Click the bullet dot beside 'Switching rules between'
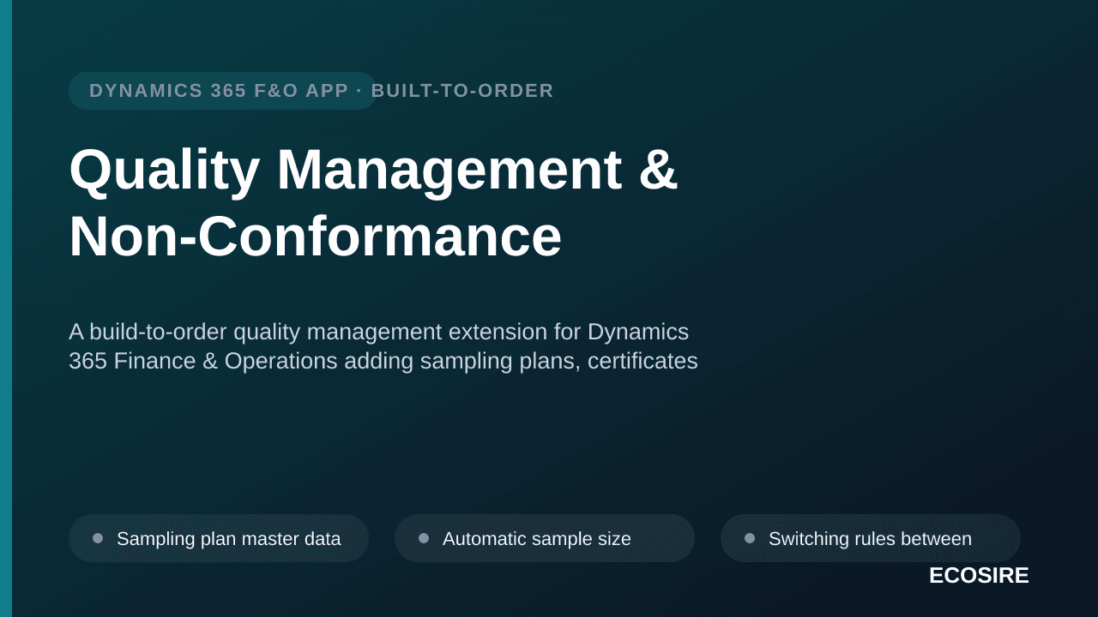This screenshot has width=1098, height=617. pyautogui.click(x=750, y=538)
